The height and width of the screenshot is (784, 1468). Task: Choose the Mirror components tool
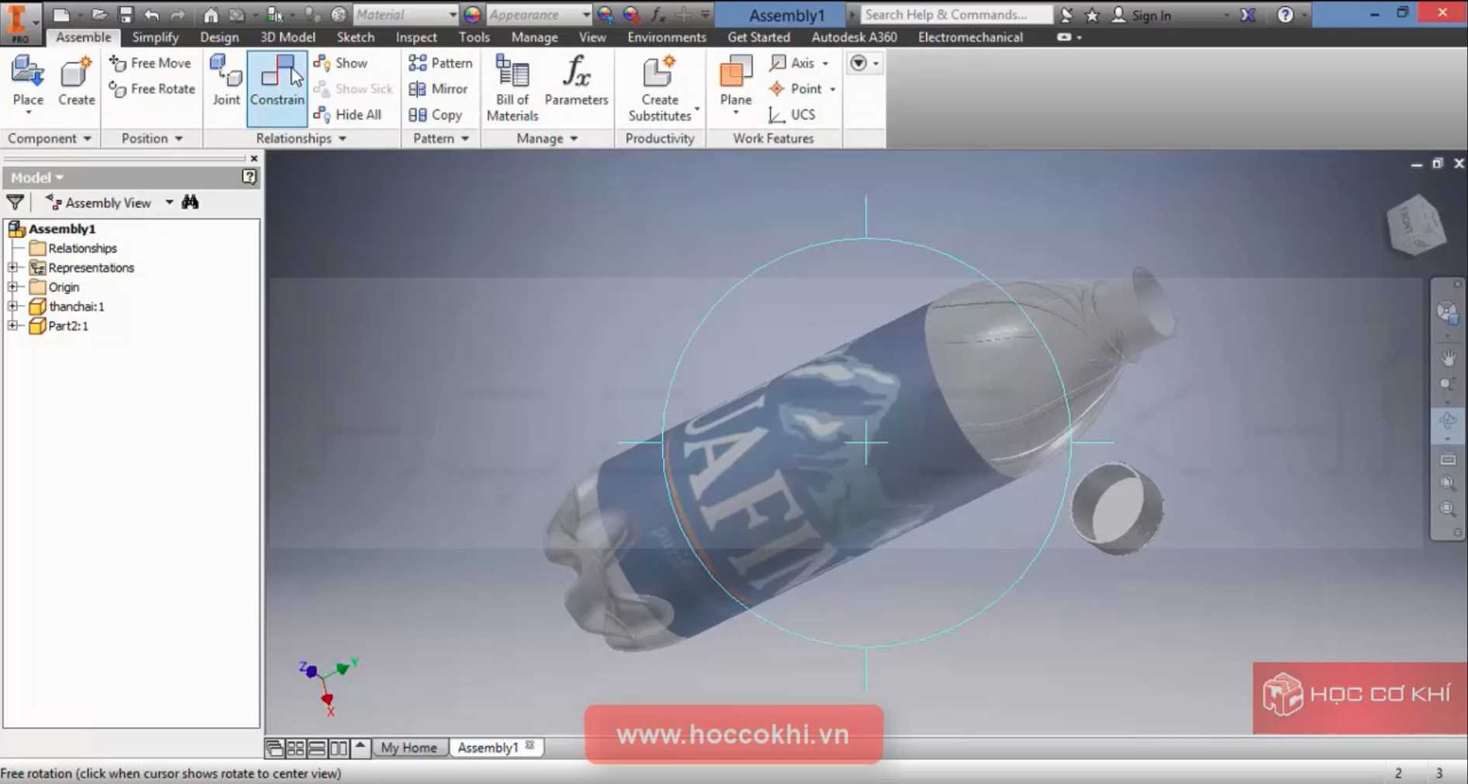439,88
